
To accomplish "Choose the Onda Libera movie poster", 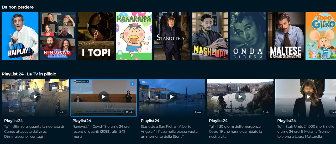I will (x=248, y=36).
